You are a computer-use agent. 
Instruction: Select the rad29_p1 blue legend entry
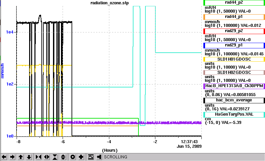click(x=234, y=45)
